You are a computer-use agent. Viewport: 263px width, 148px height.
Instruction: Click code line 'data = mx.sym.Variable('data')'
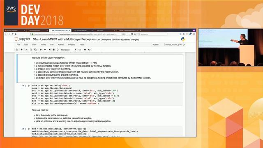pyautogui.click(x=51, y=86)
